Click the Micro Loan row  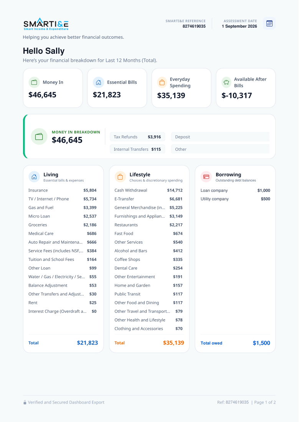63,216
